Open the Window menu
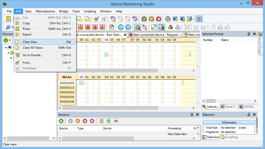 [106, 11]
